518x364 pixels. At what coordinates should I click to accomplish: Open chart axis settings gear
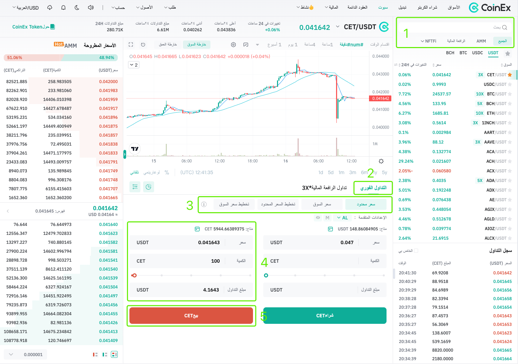pyautogui.click(x=381, y=161)
